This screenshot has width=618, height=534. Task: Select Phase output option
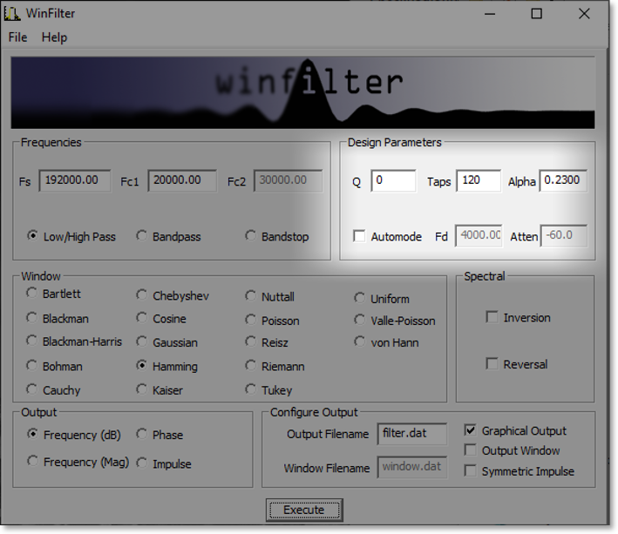[x=142, y=434]
